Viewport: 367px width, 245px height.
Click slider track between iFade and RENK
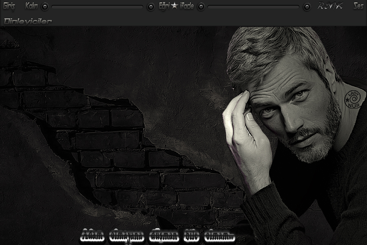[253, 7]
